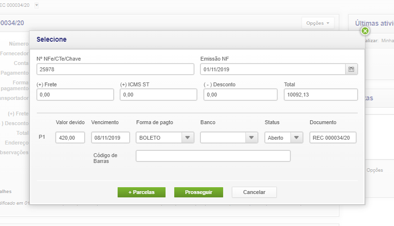
Task: Open the Opções menu button
Action: coord(318,23)
